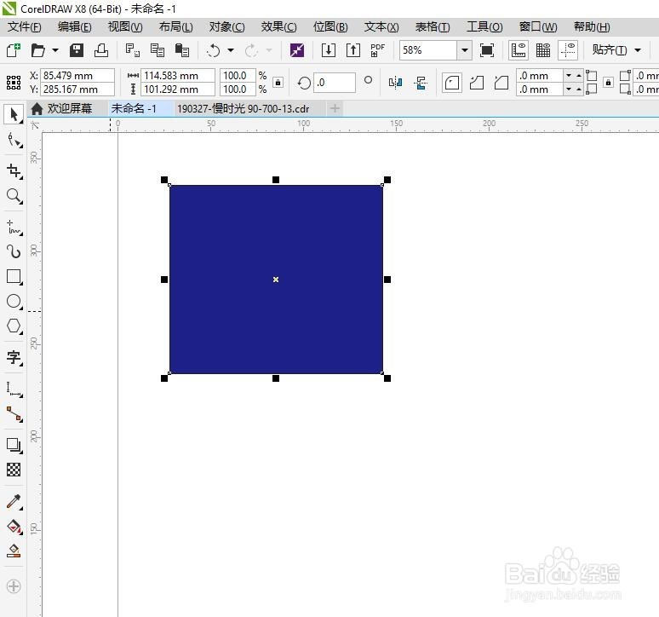Click the Paste icon in toolbar
This screenshot has width=659, height=617.
[x=182, y=50]
